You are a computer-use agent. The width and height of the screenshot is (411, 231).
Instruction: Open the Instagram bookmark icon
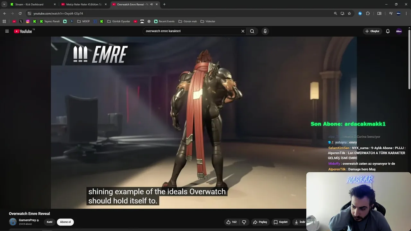28,21
